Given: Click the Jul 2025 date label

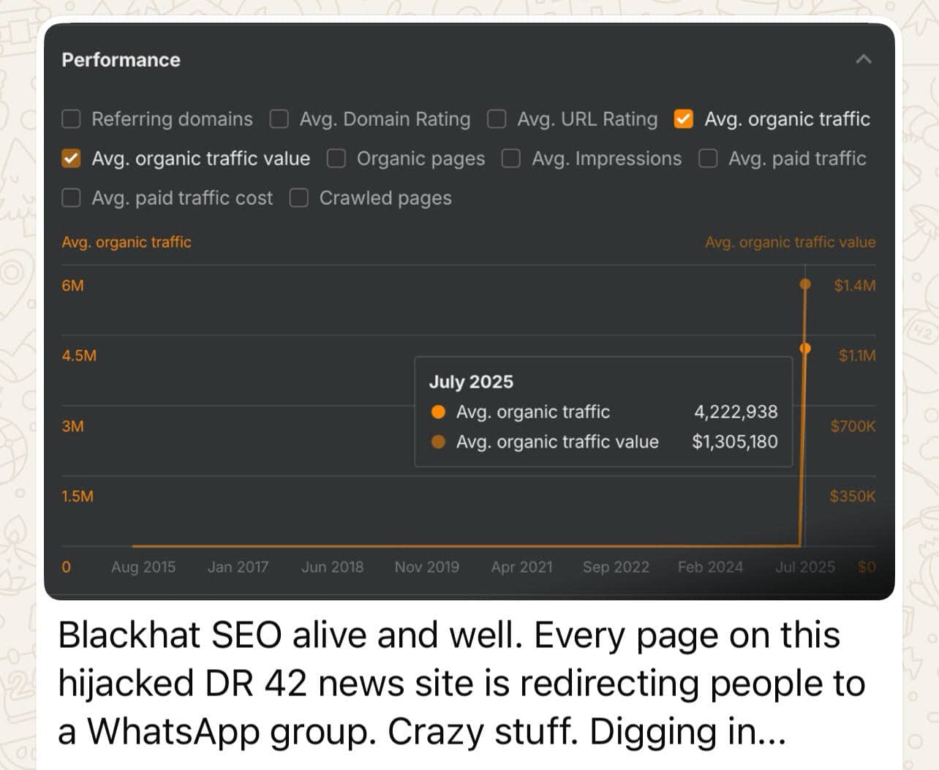Looking at the screenshot, I should (805, 567).
